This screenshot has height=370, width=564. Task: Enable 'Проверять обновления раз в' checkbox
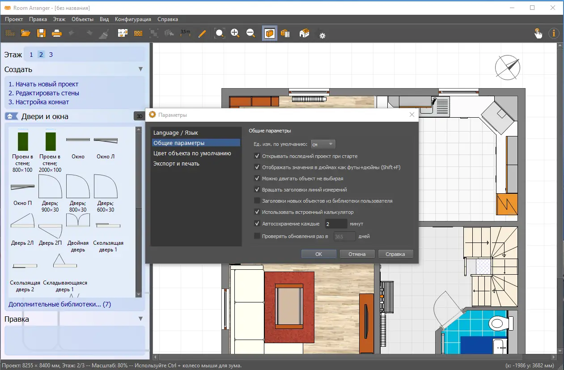point(257,236)
